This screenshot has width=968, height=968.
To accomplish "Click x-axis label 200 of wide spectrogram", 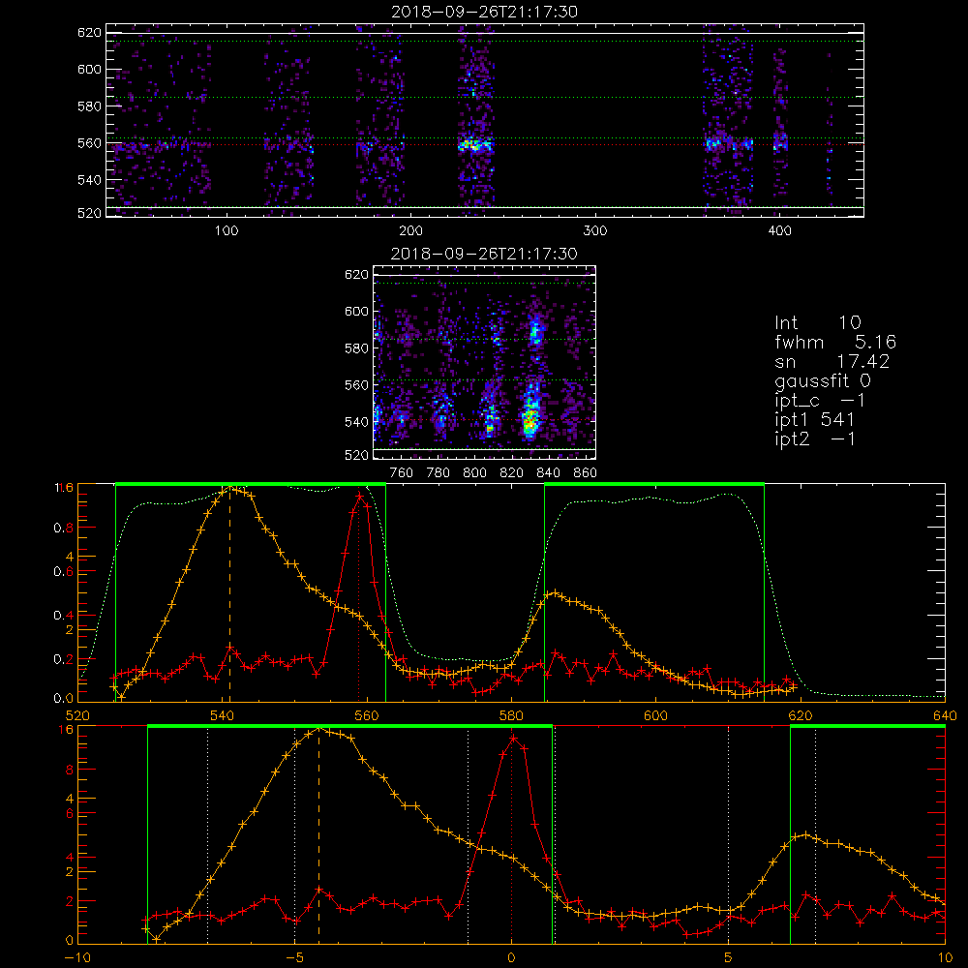I will click(410, 231).
